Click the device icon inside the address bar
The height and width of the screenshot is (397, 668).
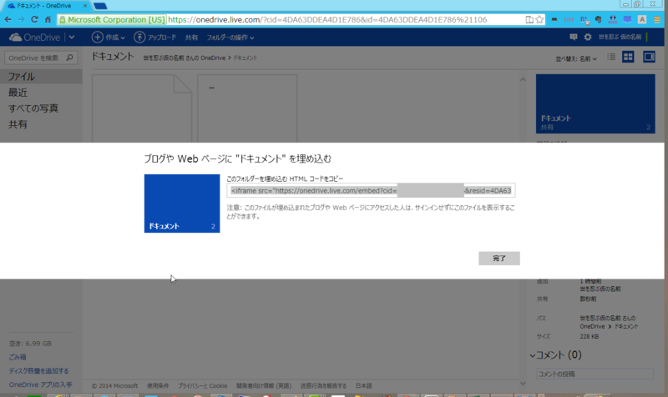[x=529, y=19]
